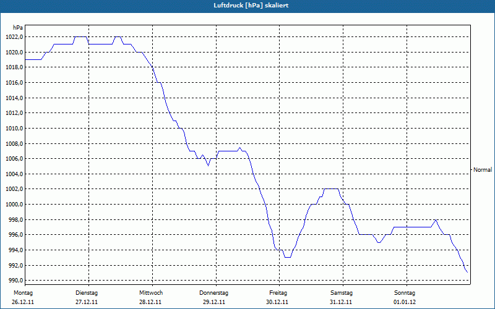Select the 'Donnerstag' day label
Viewport: 495px width, 309px height.
[213, 293]
